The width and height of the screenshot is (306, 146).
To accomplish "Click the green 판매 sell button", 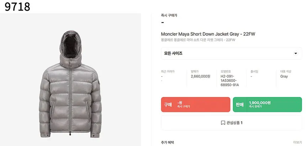I will click(267, 105).
